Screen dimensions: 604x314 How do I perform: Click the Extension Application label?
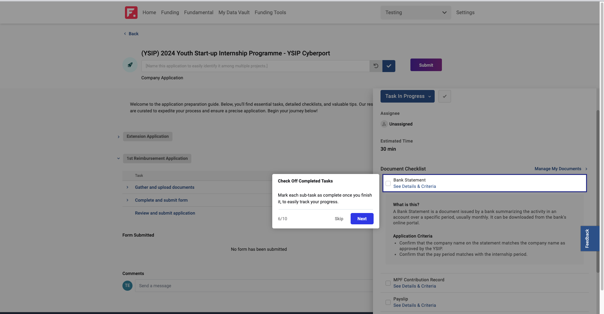148,137
